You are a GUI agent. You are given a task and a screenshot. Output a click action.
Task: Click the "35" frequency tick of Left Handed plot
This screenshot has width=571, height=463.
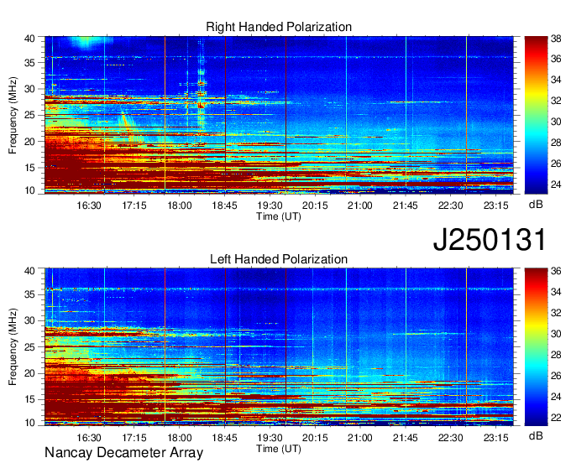pos(29,294)
